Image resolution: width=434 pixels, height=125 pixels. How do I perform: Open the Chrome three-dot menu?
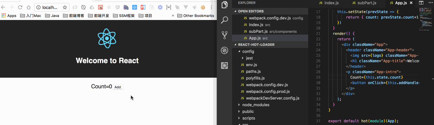coord(211,7)
